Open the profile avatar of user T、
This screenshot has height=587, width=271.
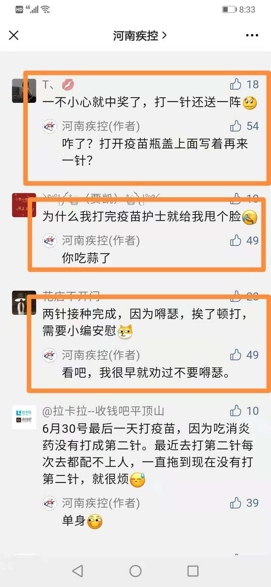tap(24, 91)
